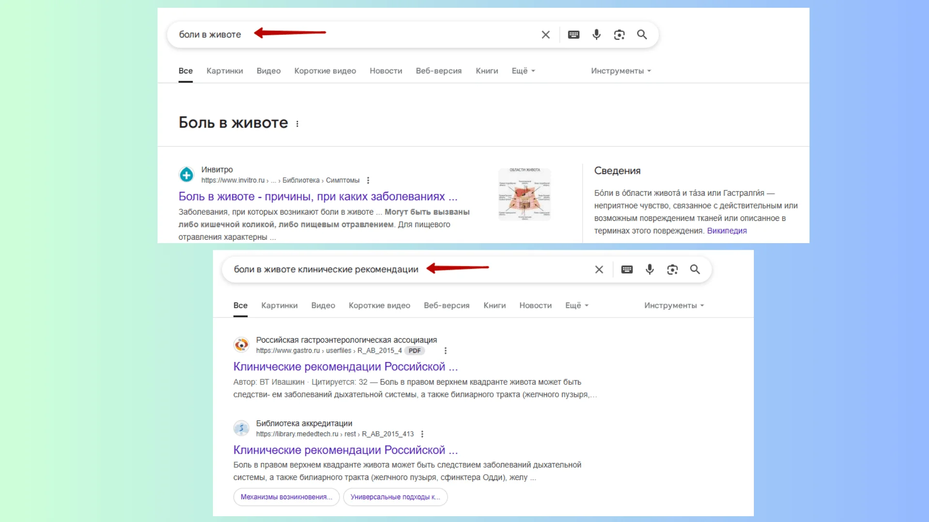Expand the Ещё dropdown in the top tabs

tap(523, 71)
